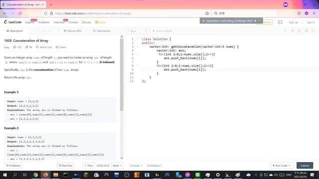This screenshot has height=179, width=319.
Task: Click the thumbs up like icon
Action: (14, 47)
